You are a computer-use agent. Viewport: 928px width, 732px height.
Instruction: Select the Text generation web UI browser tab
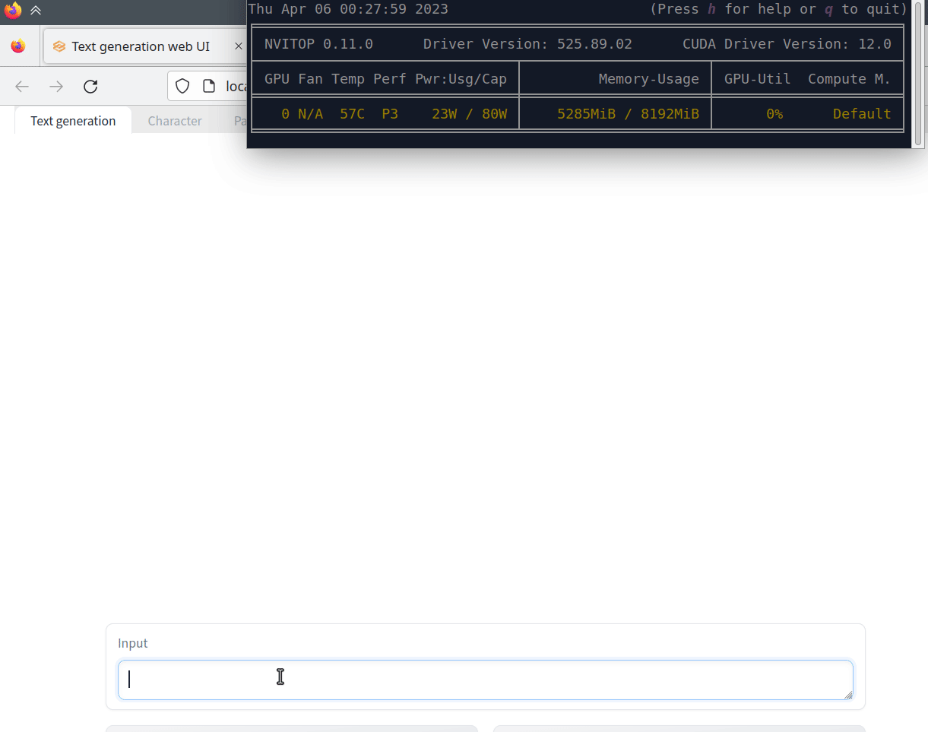point(141,46)
